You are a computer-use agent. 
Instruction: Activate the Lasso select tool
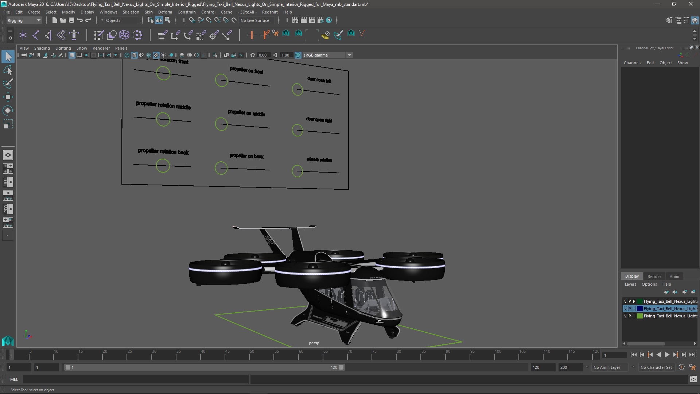click(8, 70)
